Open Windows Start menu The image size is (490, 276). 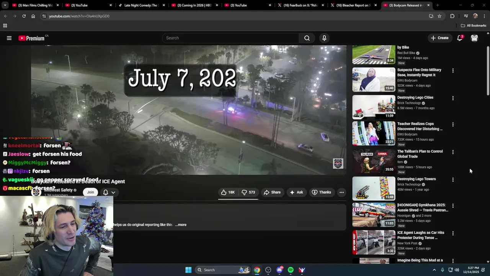pos(188,270)
